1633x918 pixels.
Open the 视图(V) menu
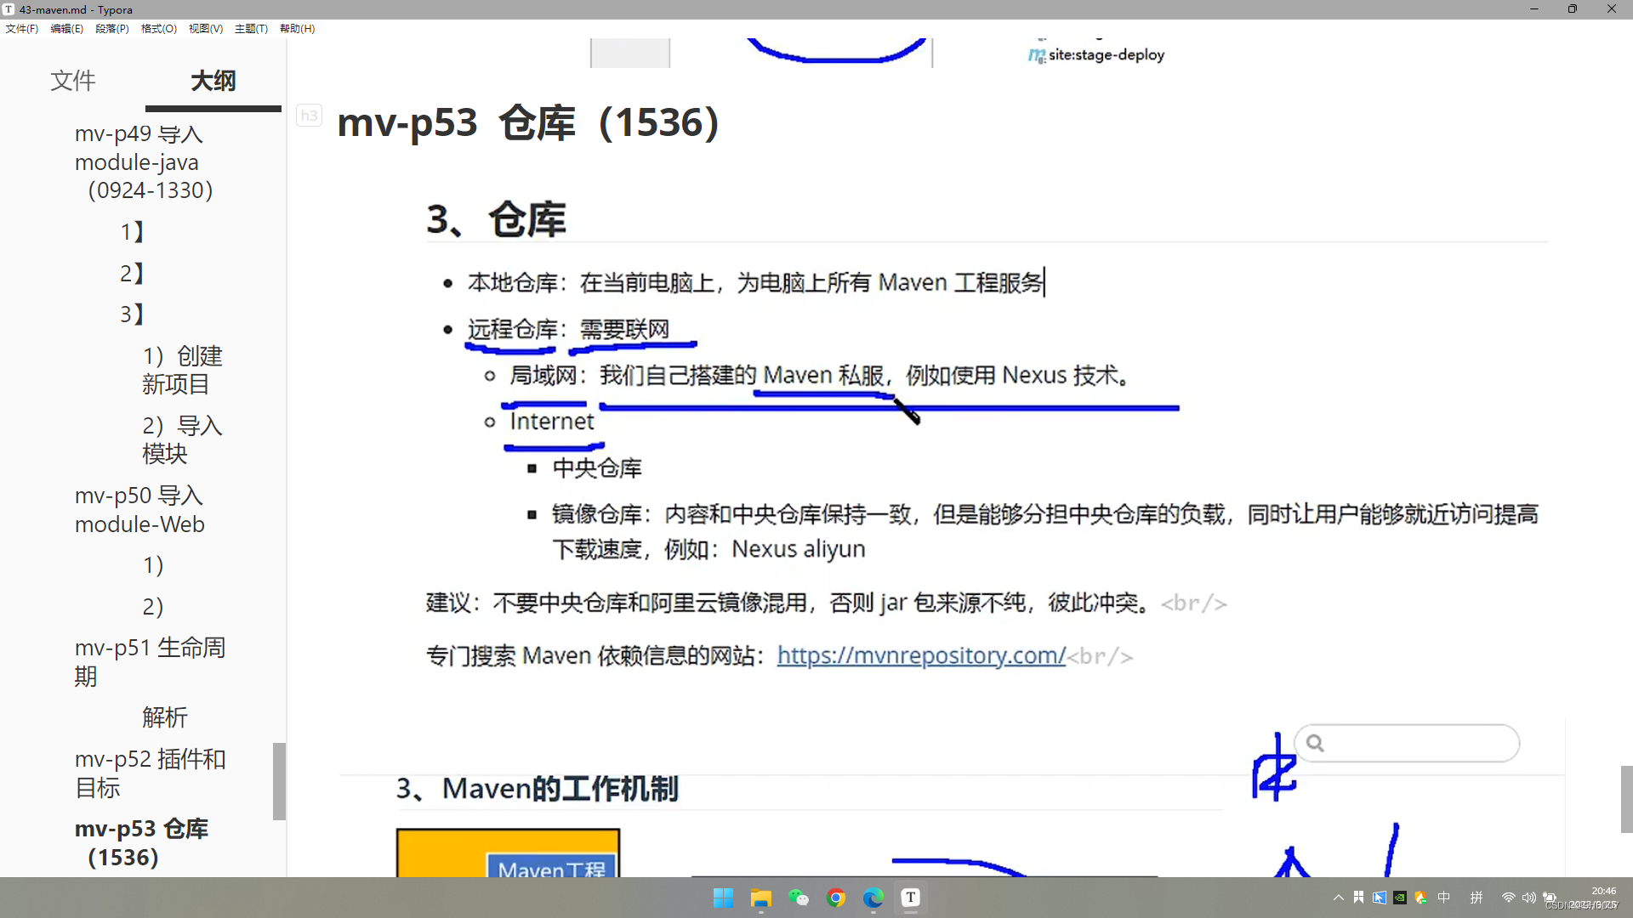pyautogui.click(x=205, y=28)
